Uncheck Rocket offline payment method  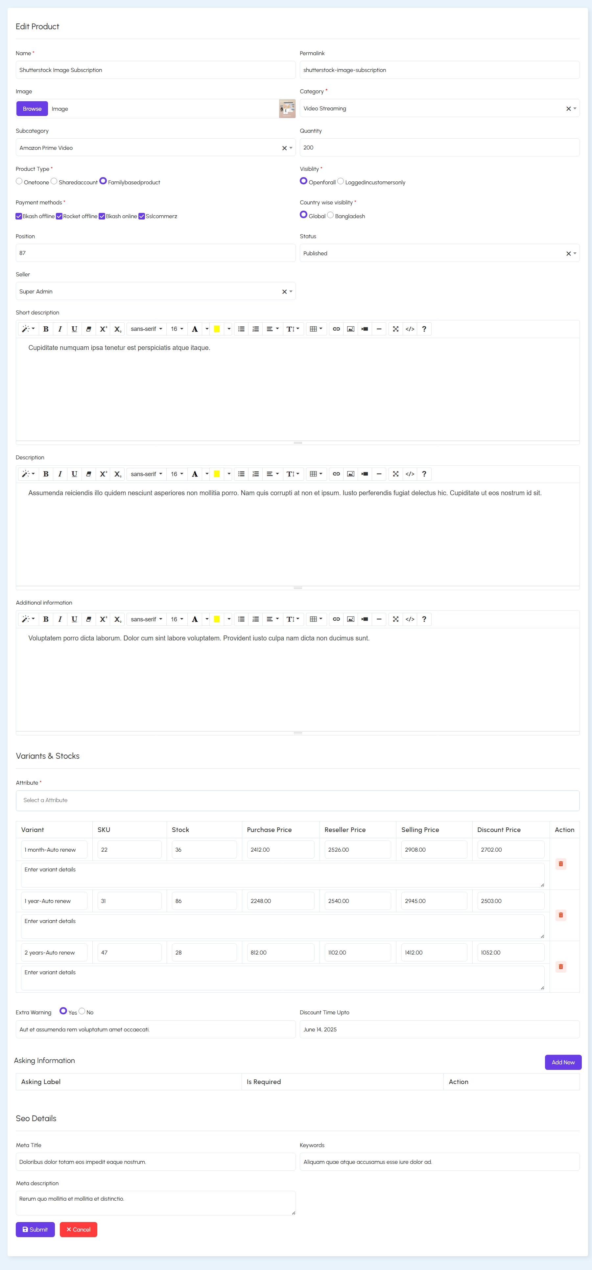(x=59, y=216)
